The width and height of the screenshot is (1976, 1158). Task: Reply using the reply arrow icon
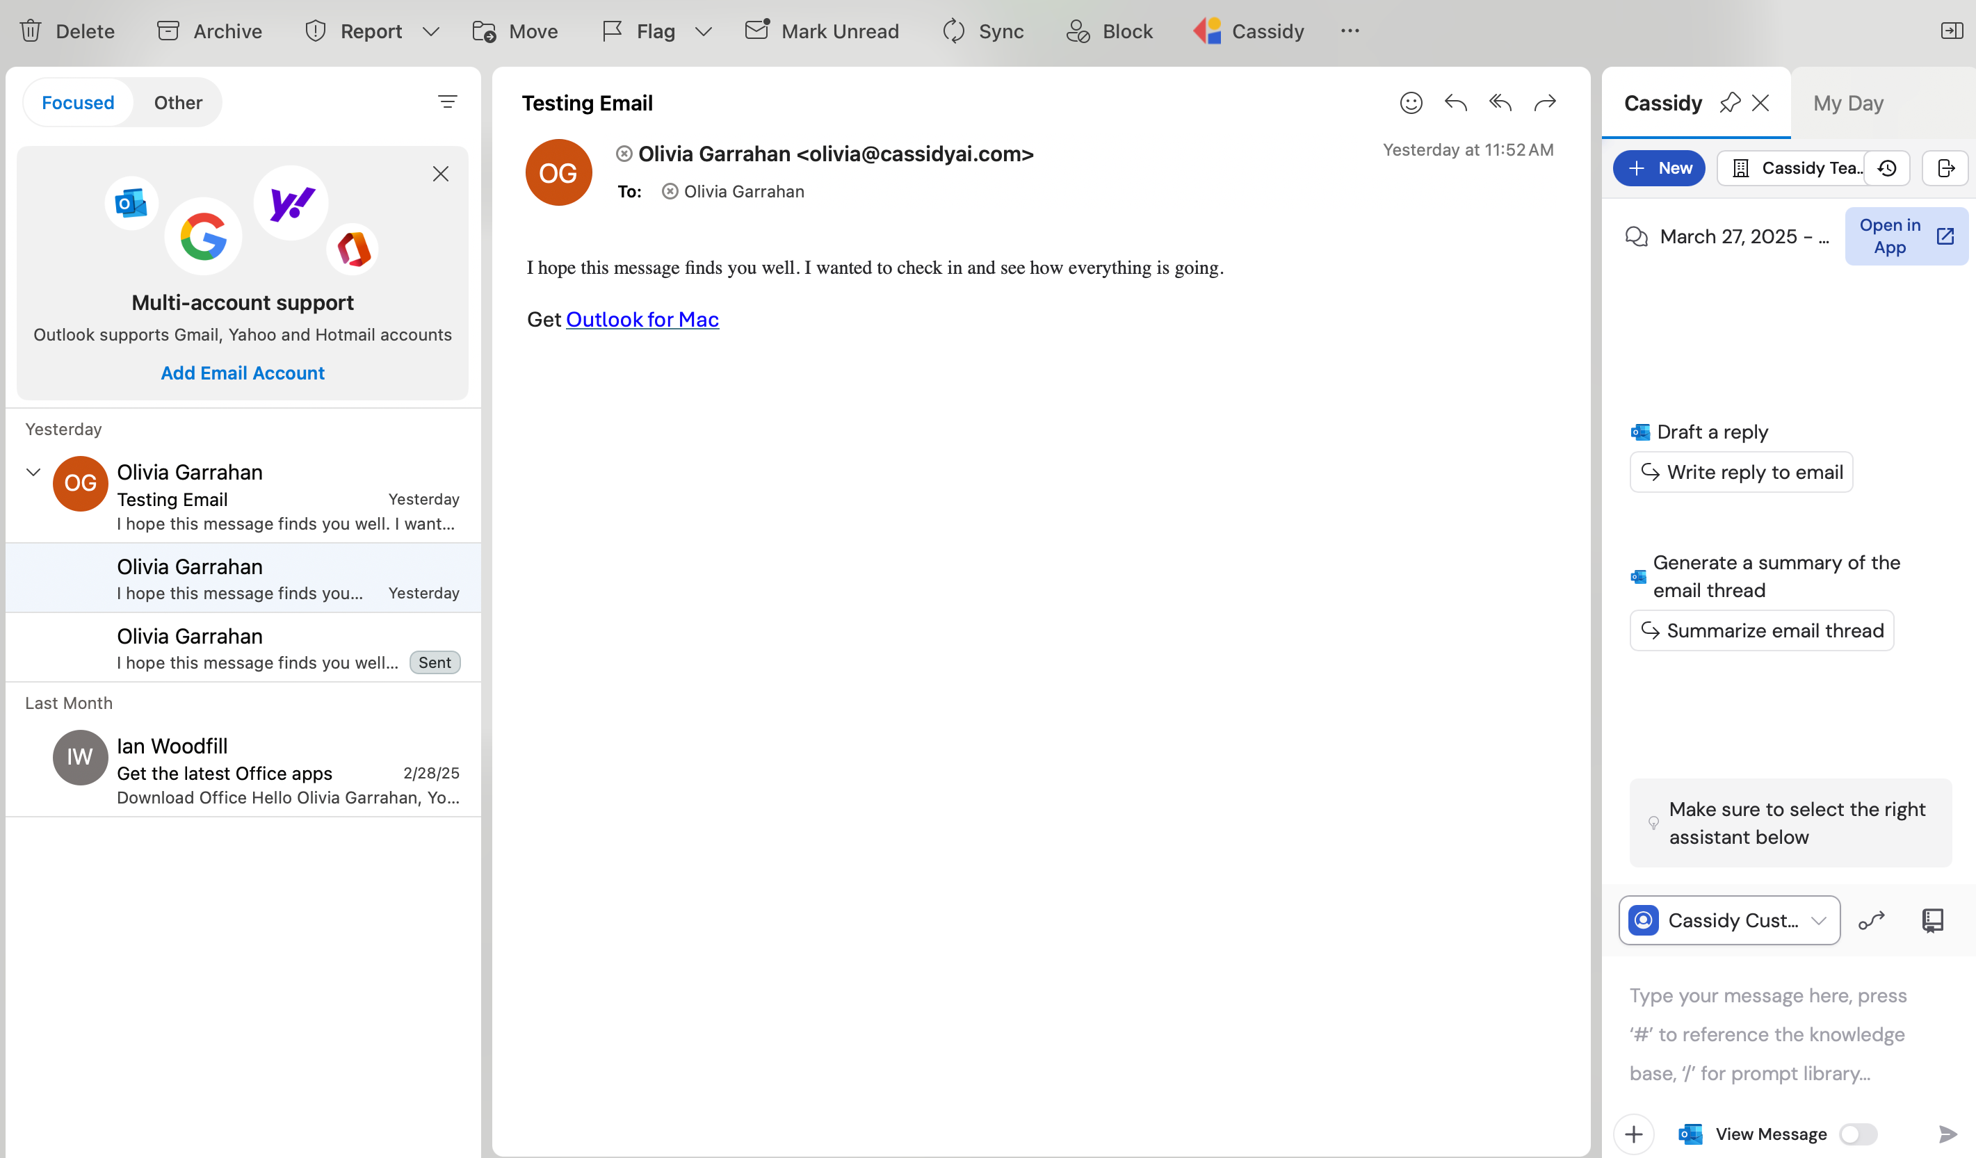coord(1455,103)
